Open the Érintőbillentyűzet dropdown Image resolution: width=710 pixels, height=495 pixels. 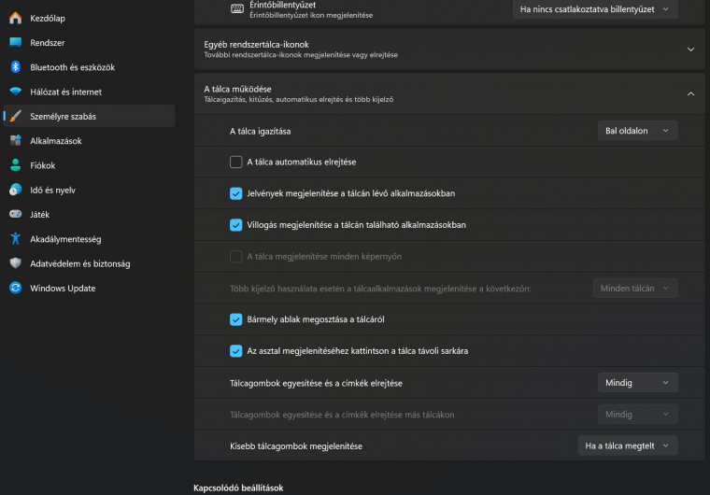tap(595, 9)
